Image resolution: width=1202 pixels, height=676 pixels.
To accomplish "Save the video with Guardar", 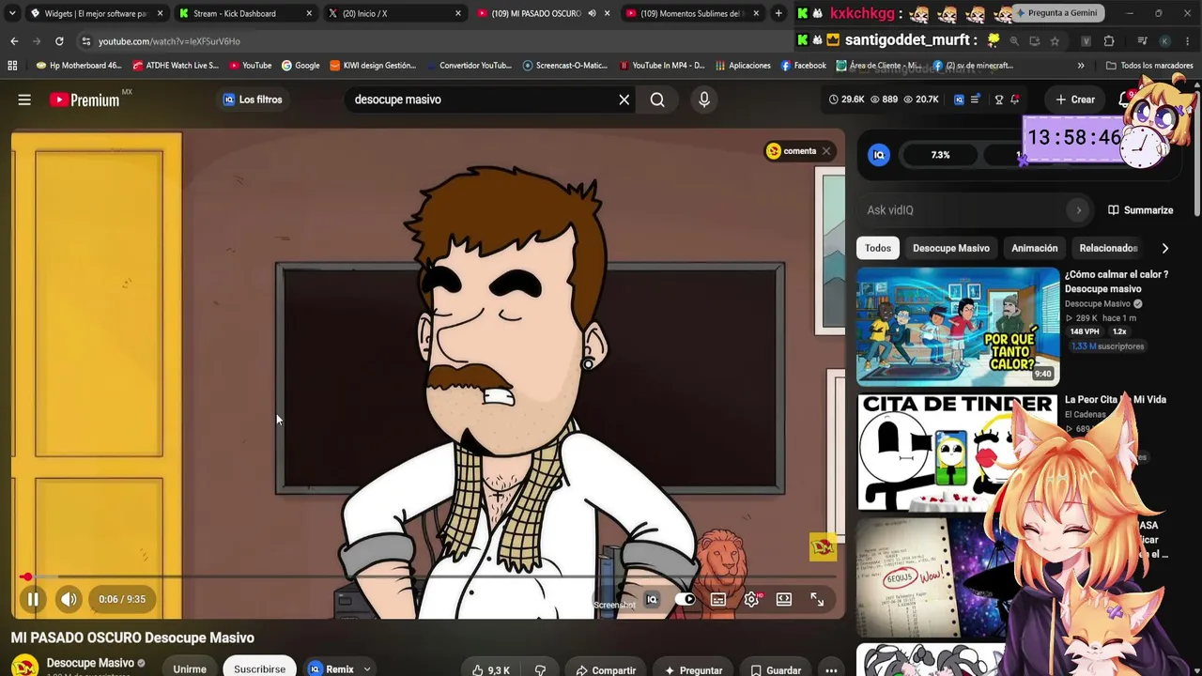I will pos(776,669).
